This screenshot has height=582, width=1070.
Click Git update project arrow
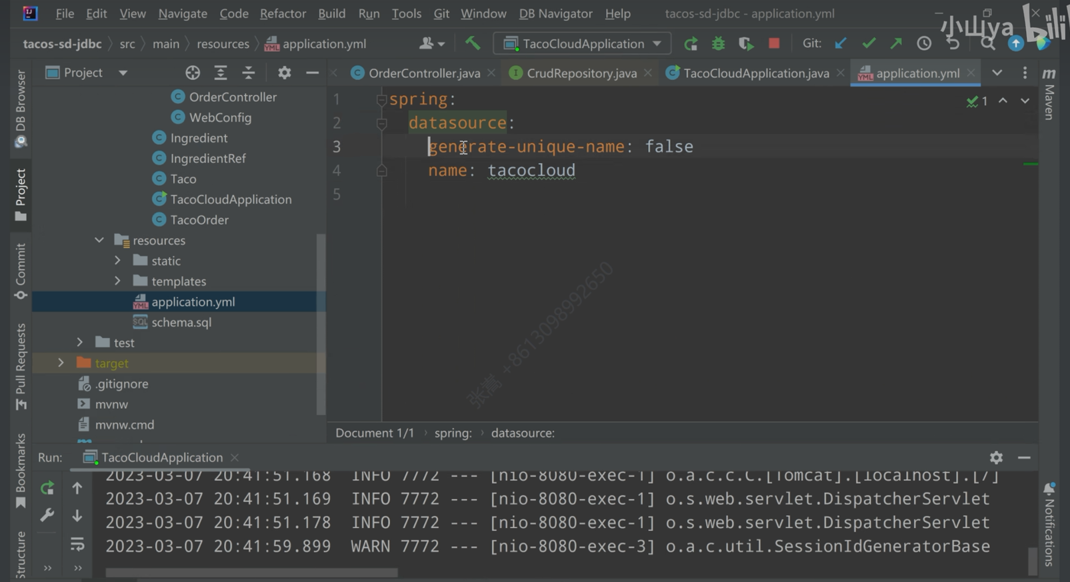click(x=841, y=43)
